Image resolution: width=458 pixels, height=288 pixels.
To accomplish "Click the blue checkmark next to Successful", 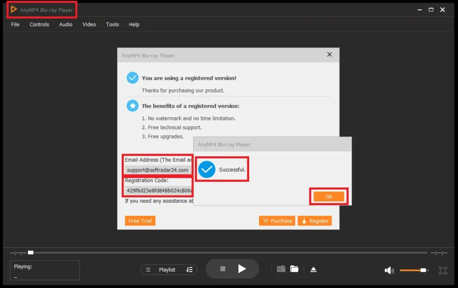I will [207, 169].
